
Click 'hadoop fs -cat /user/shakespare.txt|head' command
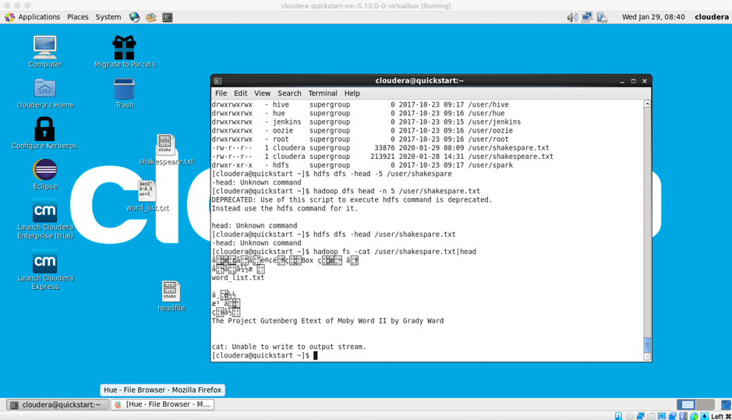pos(395,252)
